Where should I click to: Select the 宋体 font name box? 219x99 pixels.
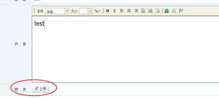click(x=55, y=11)
